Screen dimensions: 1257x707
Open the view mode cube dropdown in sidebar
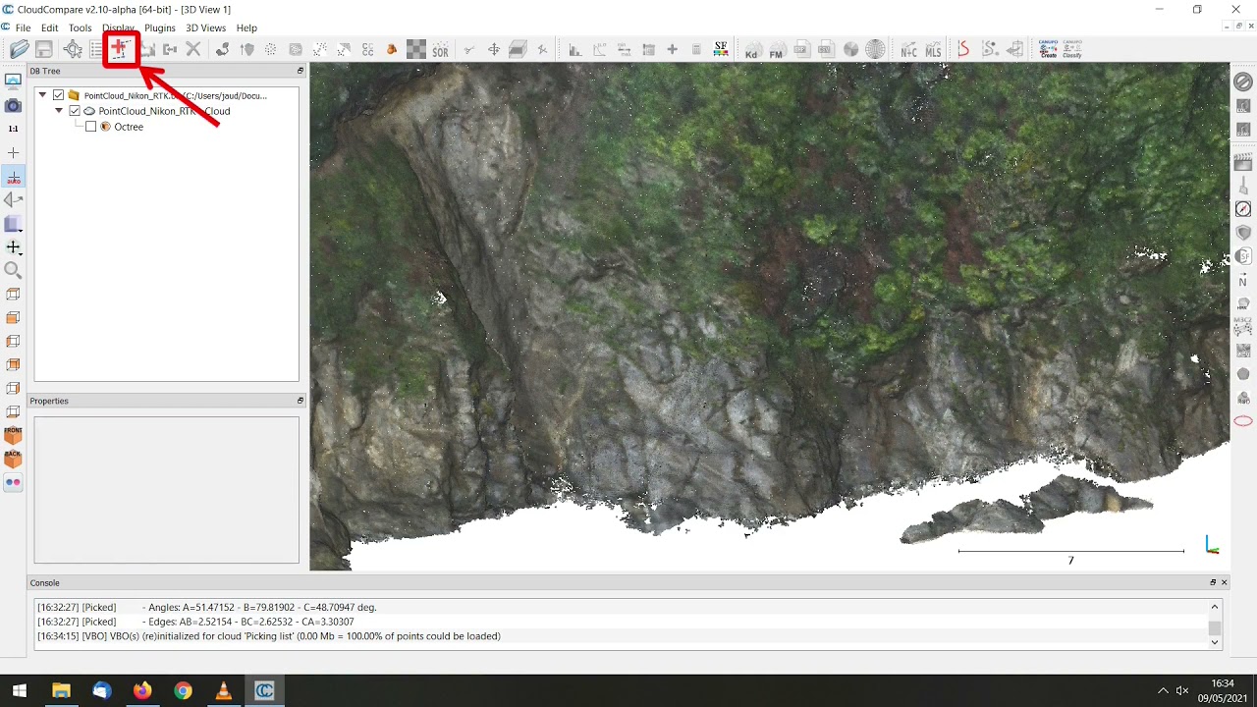coord(13,224)
